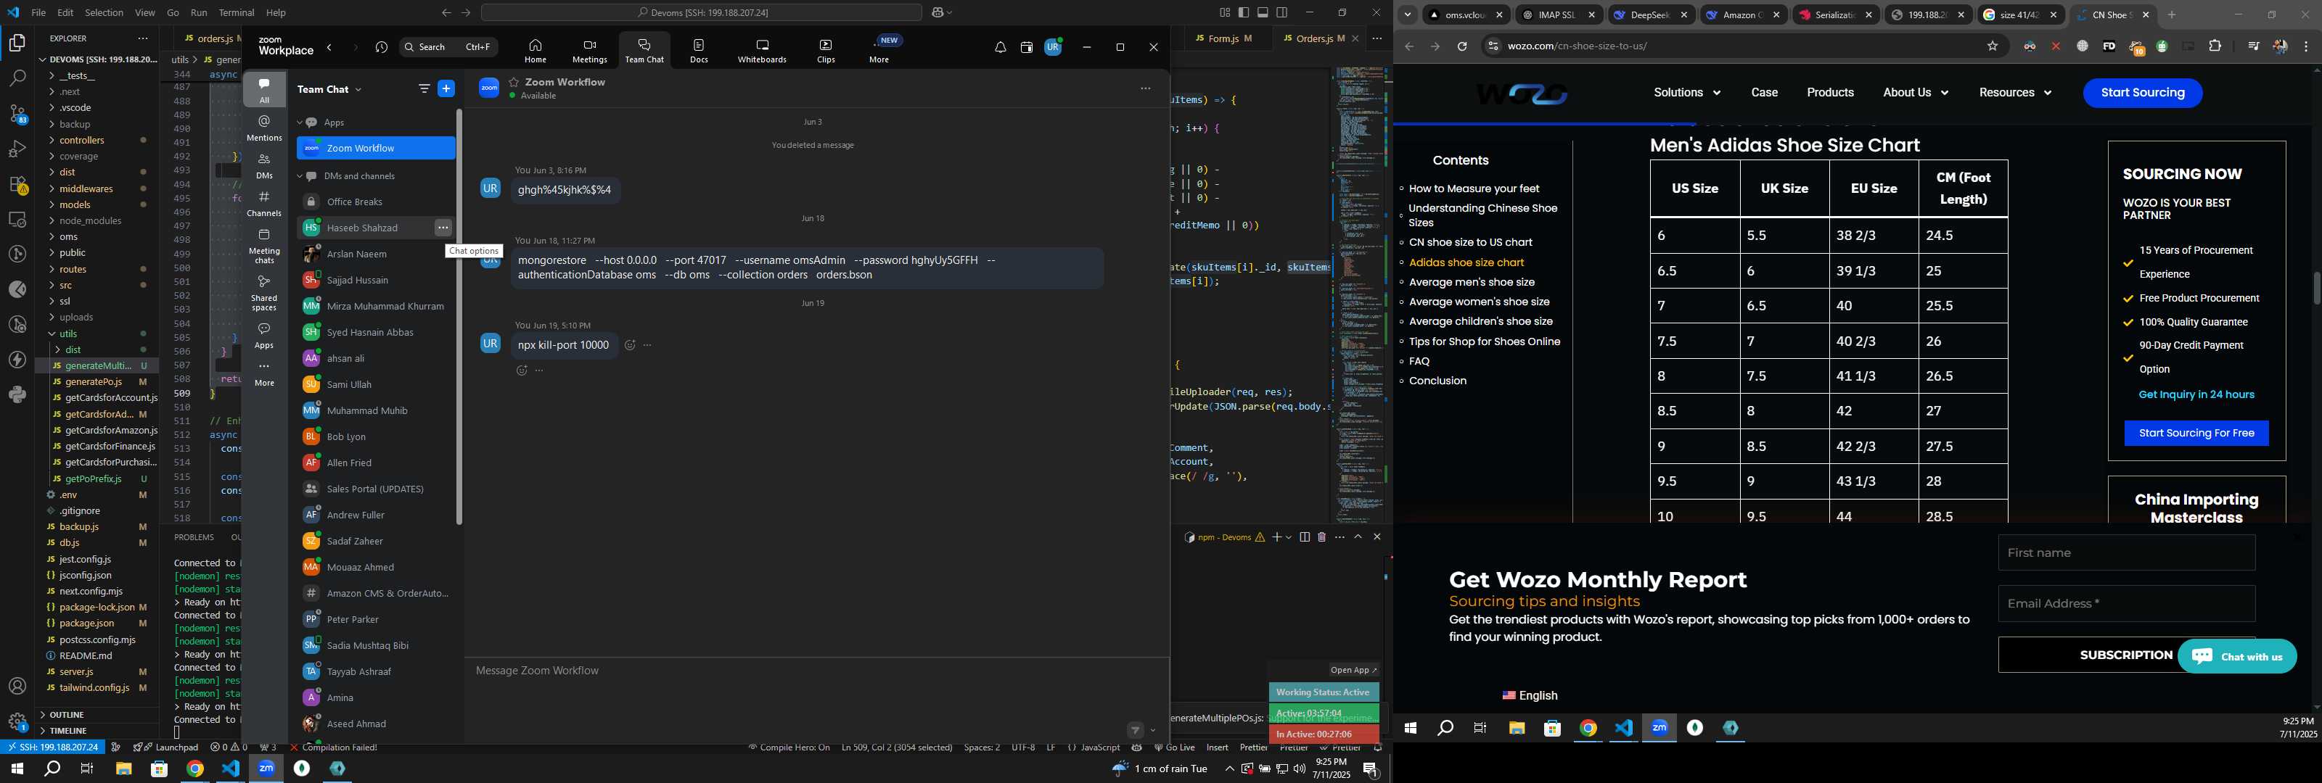2322x783 pixels.
Task: Start new chat with blue plus button
Action: pyautogui.click(x=446, y=88)
